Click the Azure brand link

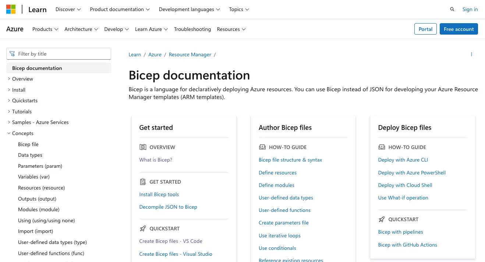[x=15, y=29]
